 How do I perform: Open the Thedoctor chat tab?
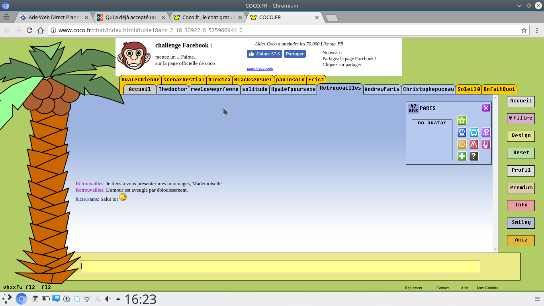tap(173, 89)
